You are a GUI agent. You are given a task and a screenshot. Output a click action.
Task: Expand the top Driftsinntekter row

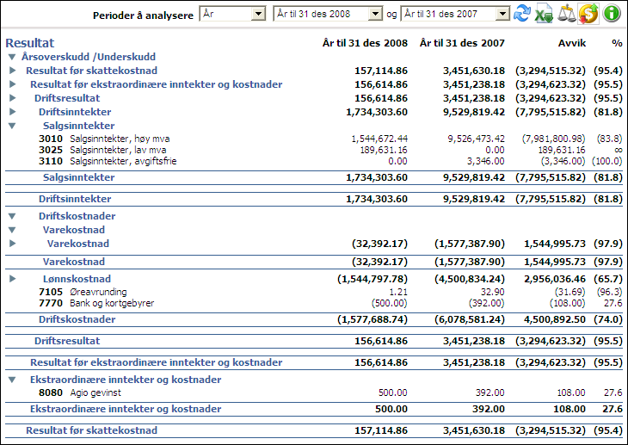pyautogui.click(x=12, y=111)
